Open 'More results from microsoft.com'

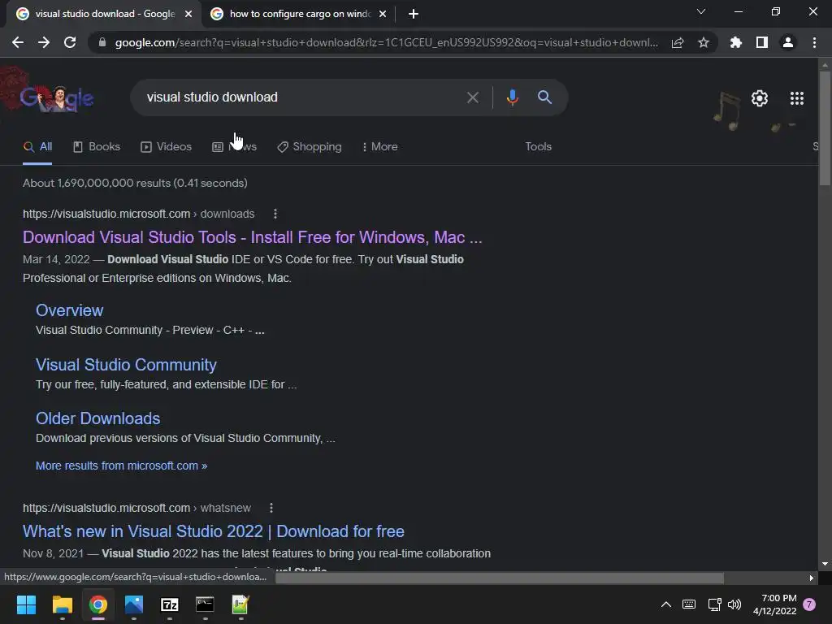click(122, 466)
